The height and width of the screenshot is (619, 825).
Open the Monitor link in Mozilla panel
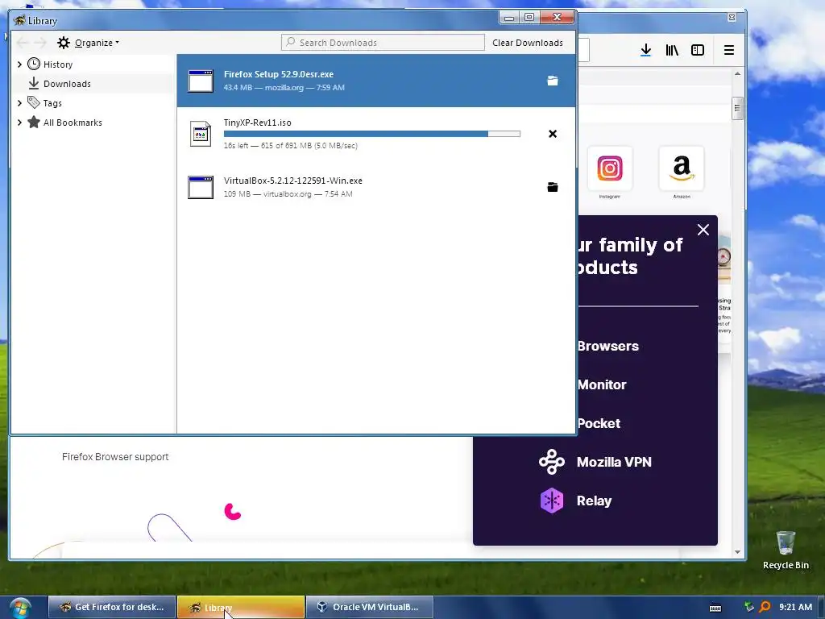click(x=602, y=384)
